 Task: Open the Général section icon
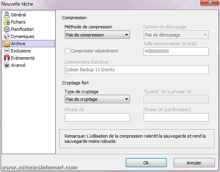click(x=6, y=15)
